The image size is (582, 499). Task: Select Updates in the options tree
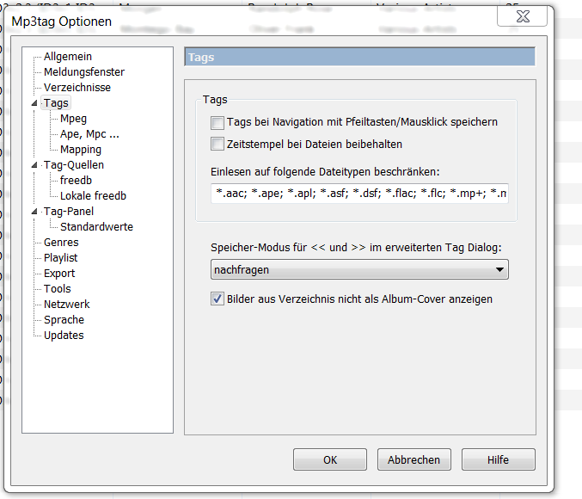click(x=64, y=336)
